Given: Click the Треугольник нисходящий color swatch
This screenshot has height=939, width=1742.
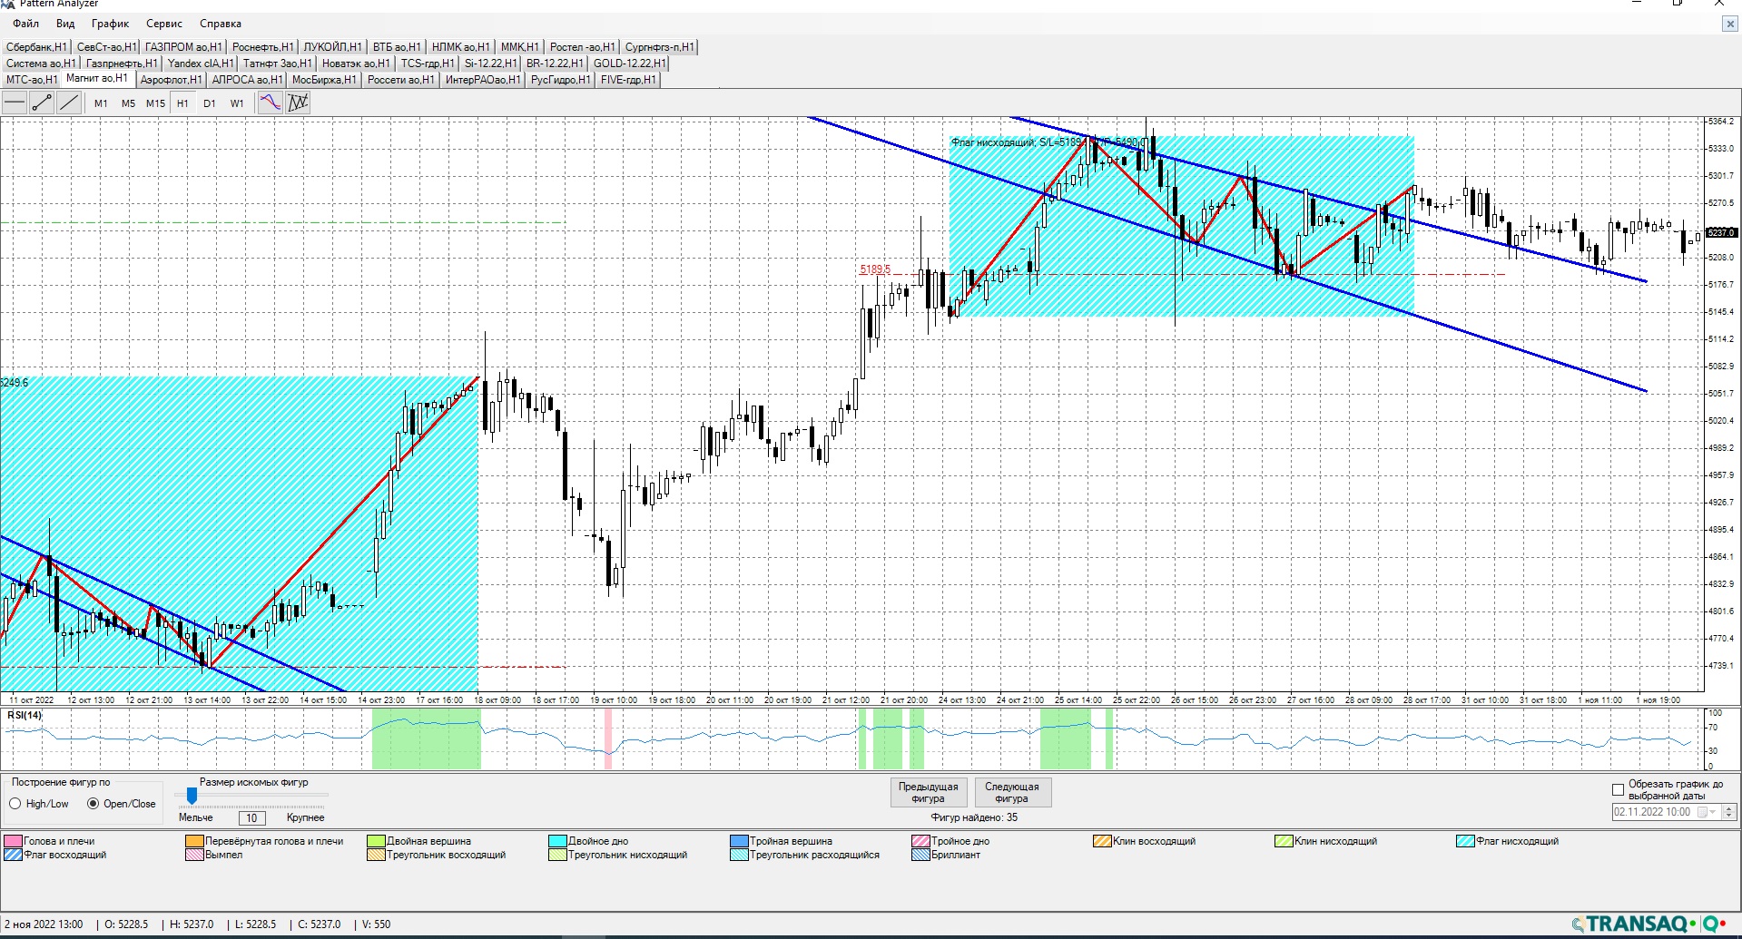Looking at the screenshot, I should point(557,855).
